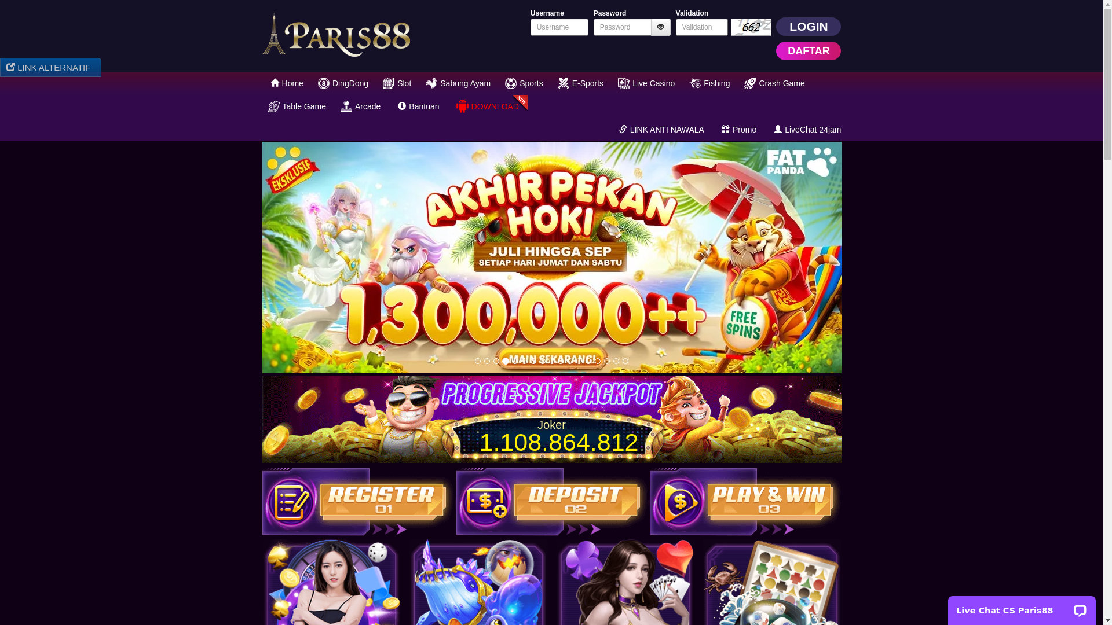Screen dimensions: 1112x625
Task: Open the LINK ALTERNATIF panel
Action: 50,68
